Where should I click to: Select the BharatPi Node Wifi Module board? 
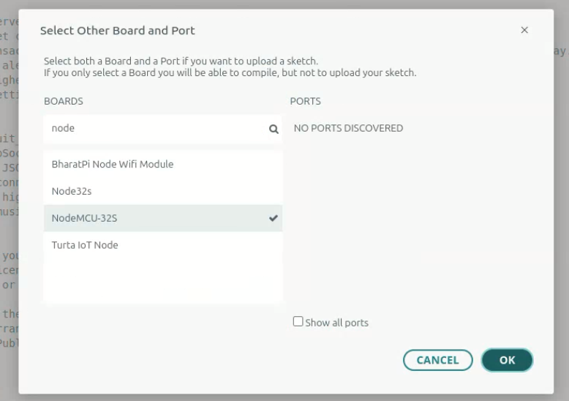(x=113, y=164)
